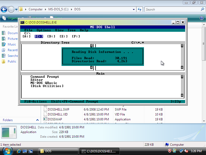Click the Windows Start orb
206x155 pixels.
click(x=7, y=151)
